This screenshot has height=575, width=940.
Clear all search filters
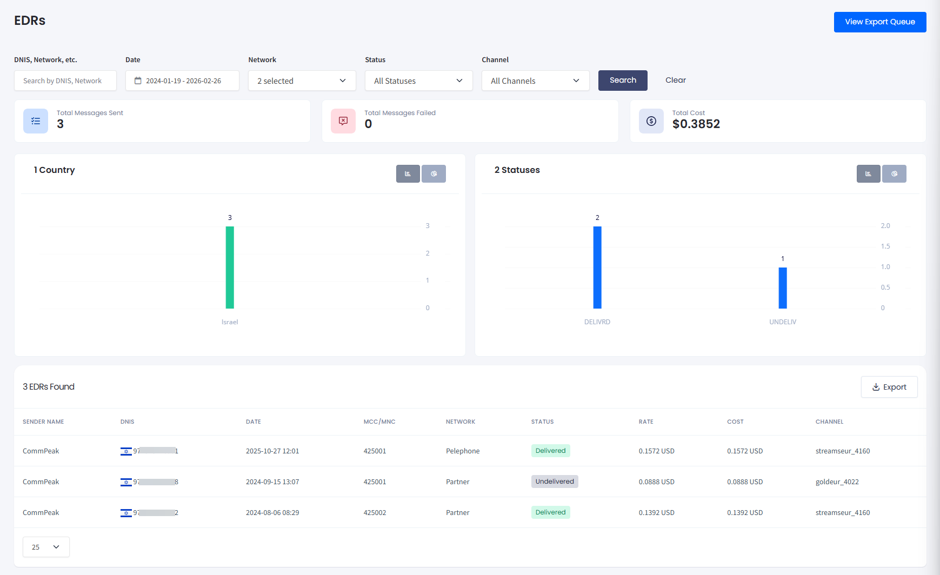[x=676, y=80]
